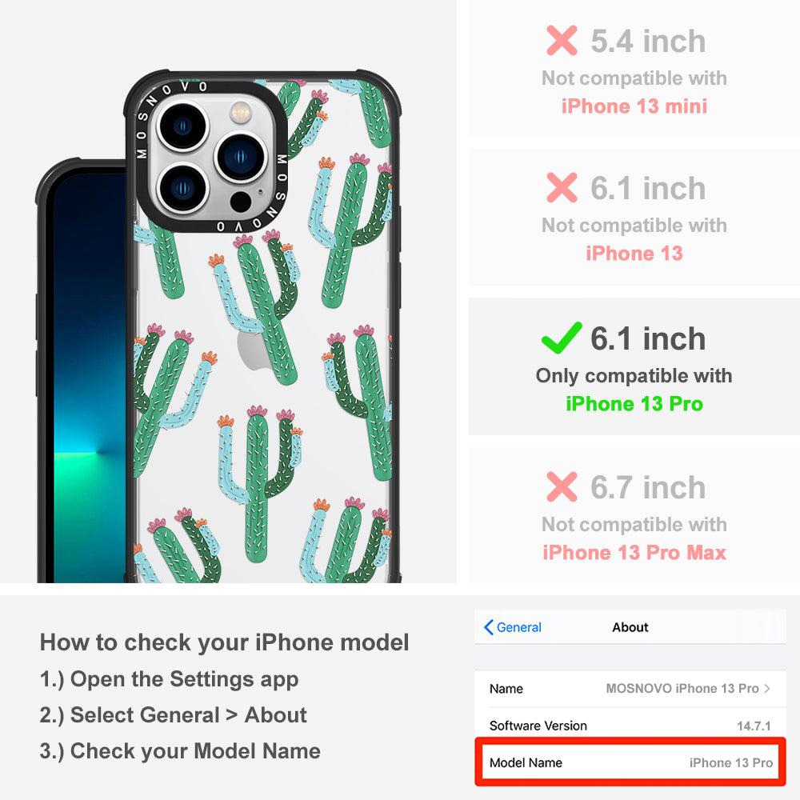
Task: Click the right-side camera lens
Action: 241,157
